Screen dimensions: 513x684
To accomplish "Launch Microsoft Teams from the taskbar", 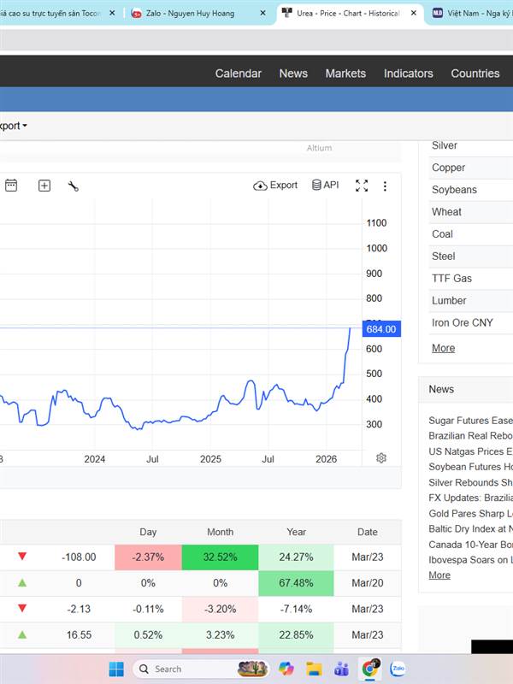I will tap(341, 669).
